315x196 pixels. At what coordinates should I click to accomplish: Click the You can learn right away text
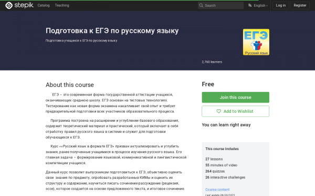pos(226,125)
